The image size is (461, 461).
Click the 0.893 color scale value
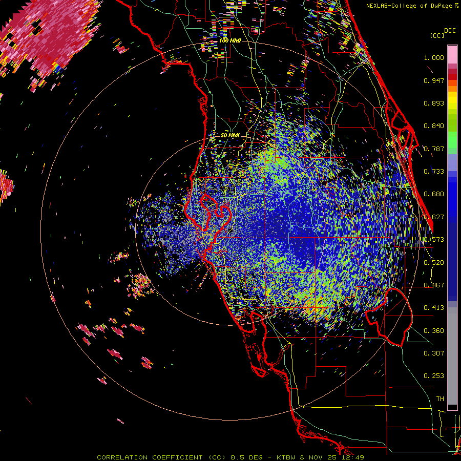434,103
